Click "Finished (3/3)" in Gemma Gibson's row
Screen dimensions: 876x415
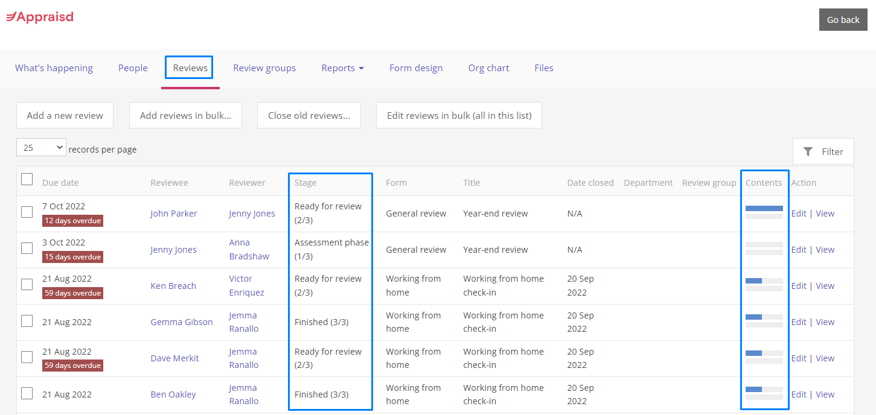pos(321,322)
